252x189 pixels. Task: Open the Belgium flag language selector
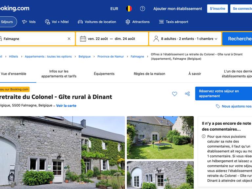tap(129, 9)
